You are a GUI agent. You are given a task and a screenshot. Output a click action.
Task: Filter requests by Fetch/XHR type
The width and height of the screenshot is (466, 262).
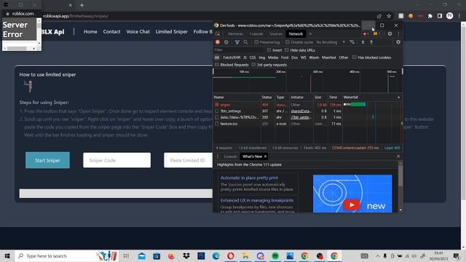coord(232,57)
